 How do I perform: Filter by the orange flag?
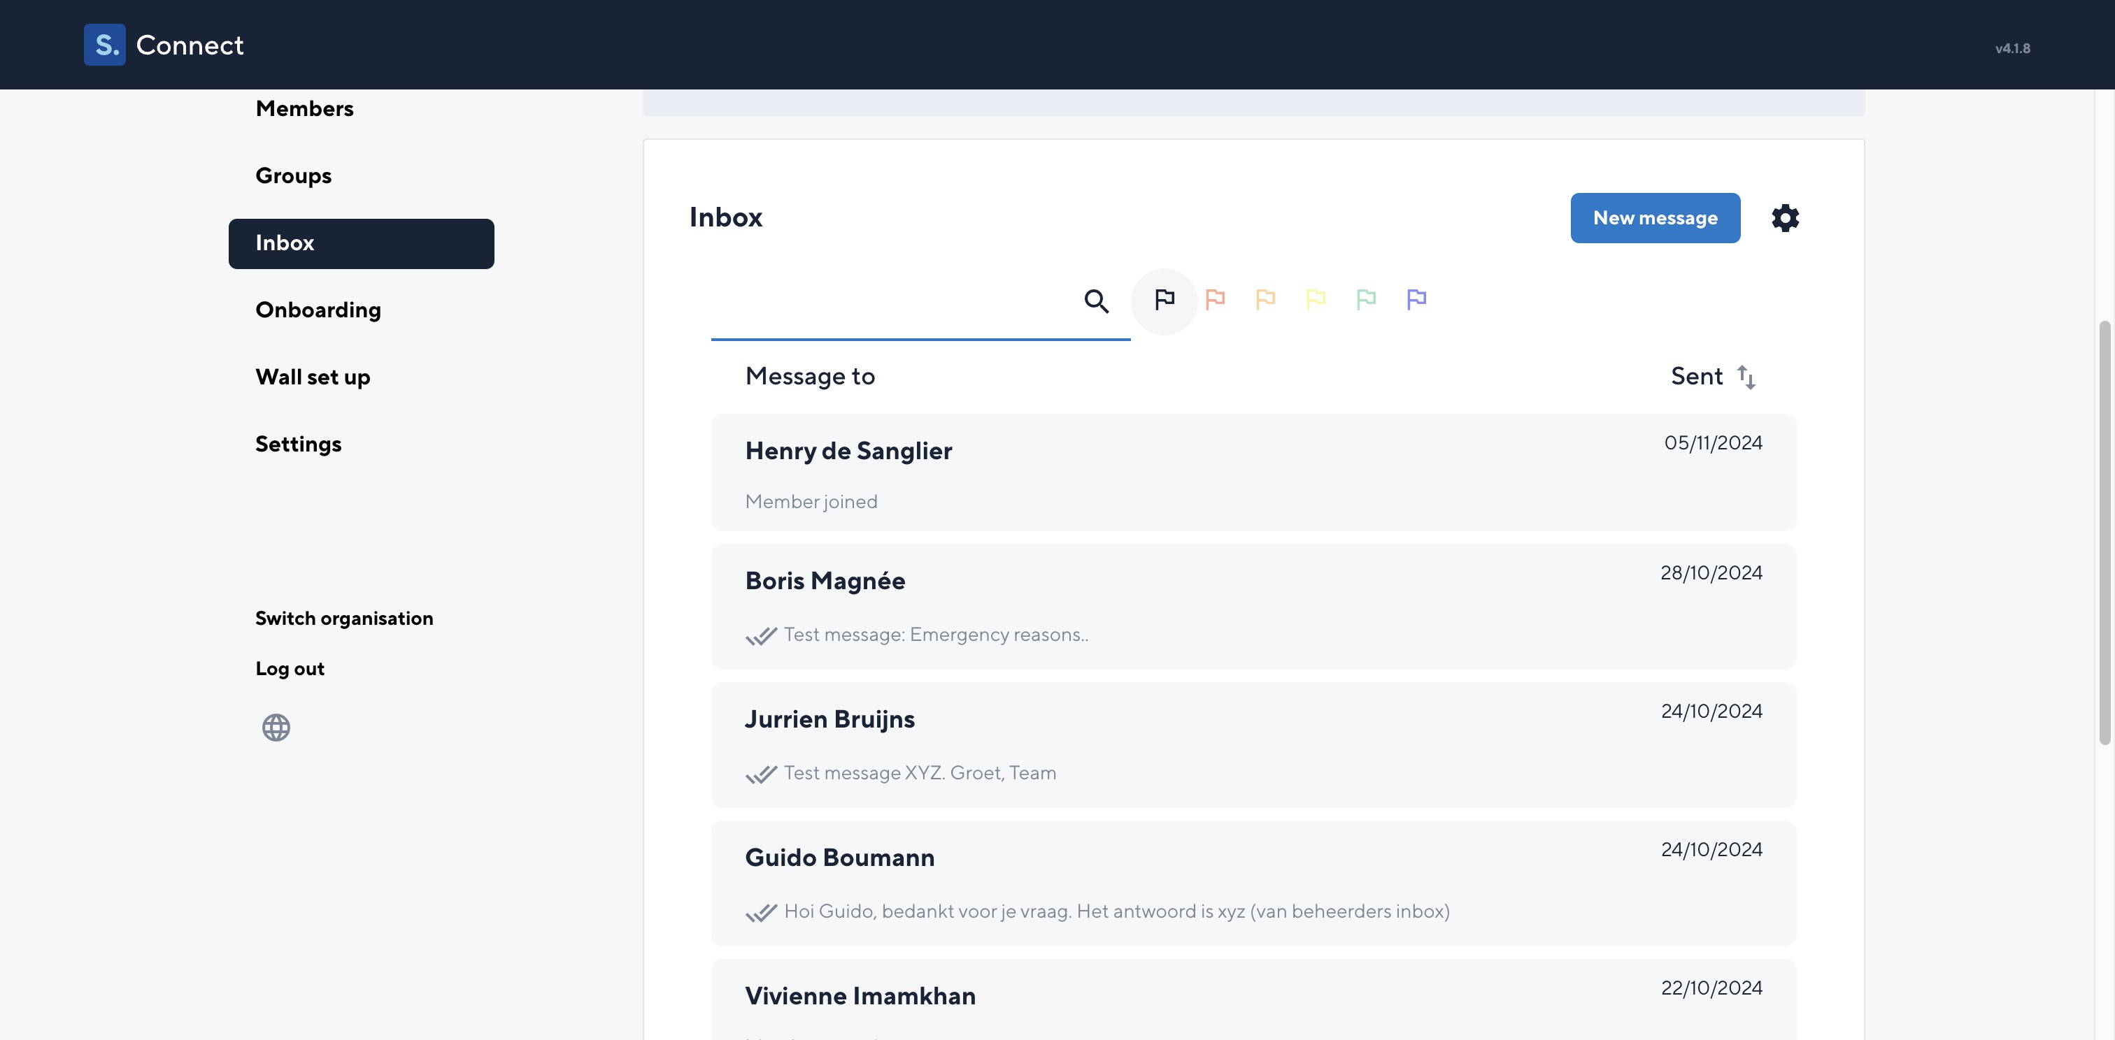point(1214,299)
